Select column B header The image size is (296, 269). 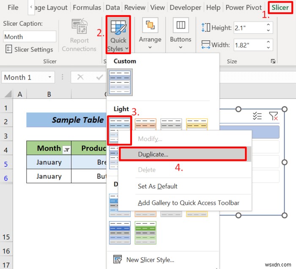49,94
